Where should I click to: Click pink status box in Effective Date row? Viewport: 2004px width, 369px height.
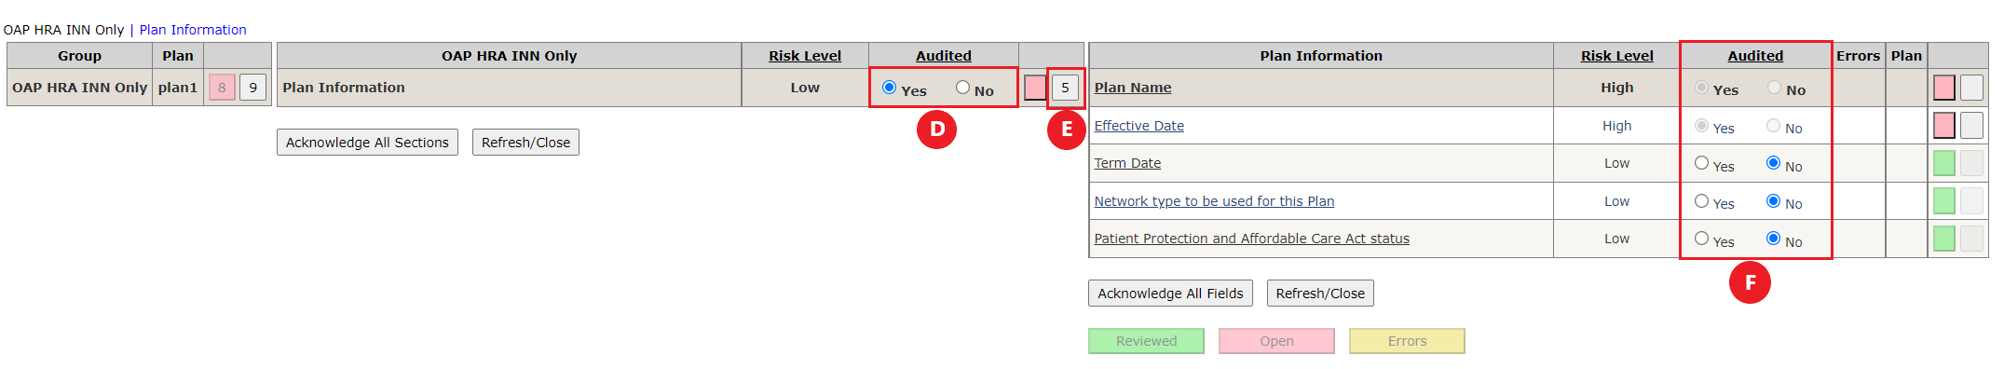1943,125
